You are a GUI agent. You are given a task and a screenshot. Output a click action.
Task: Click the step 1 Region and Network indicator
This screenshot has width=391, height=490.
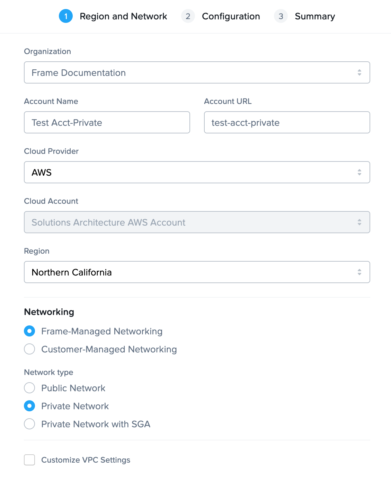click(x=66, y=16)
